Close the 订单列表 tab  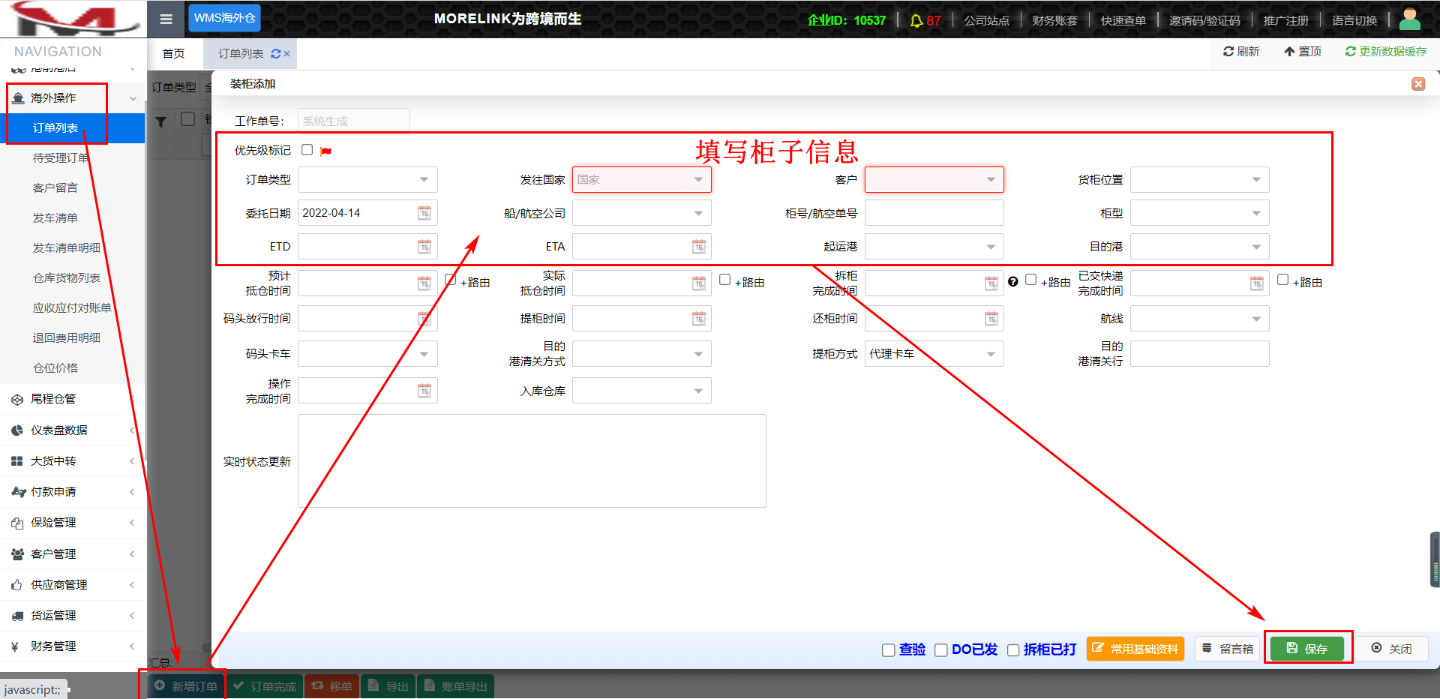[287, 54]
